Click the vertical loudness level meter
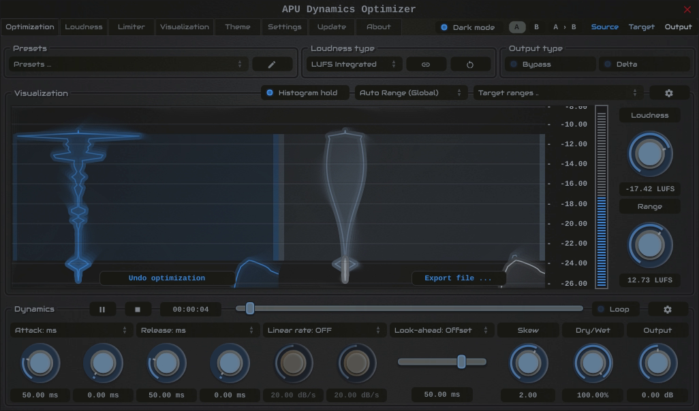The height and width of the screenshot is (411, 699). tap(602, 197)
